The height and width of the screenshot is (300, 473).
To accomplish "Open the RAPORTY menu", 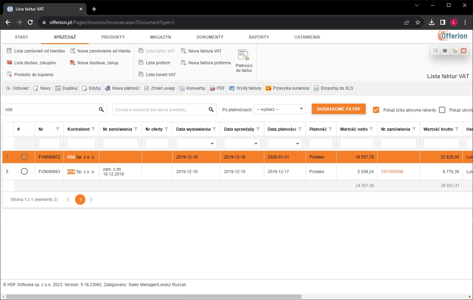I will [259, 37].
